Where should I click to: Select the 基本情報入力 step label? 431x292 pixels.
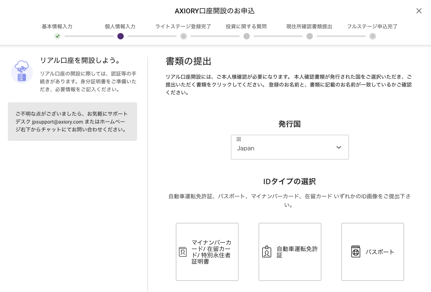(57, 26)
